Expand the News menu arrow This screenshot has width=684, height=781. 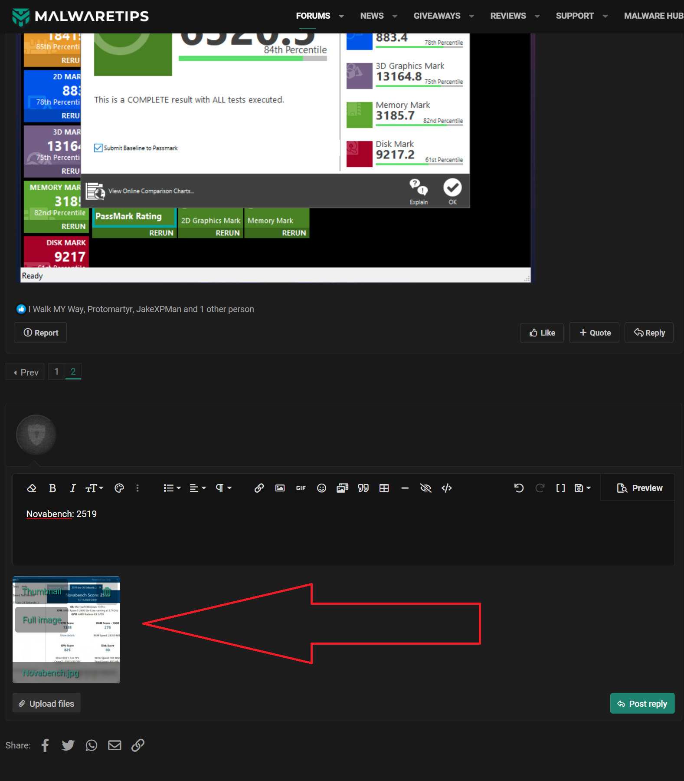coord(395,16)
